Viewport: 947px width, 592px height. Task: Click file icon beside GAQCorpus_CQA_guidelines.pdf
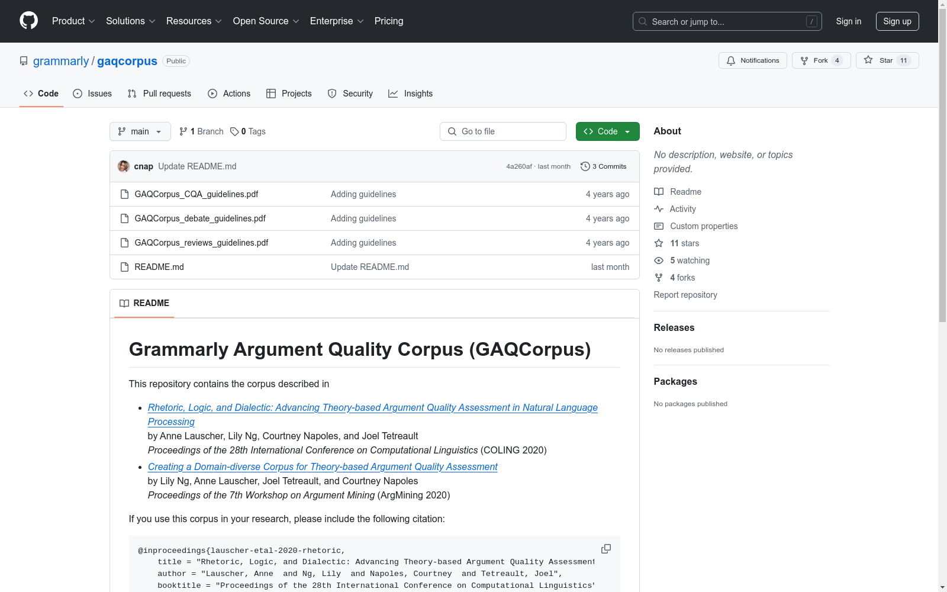[124, 194]
